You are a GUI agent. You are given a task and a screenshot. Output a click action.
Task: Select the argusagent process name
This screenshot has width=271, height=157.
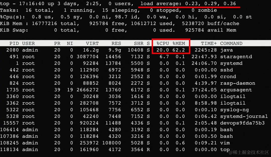tap(236, 90)
